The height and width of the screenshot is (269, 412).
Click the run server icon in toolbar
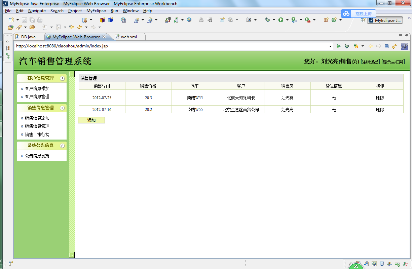pos(176,20)
